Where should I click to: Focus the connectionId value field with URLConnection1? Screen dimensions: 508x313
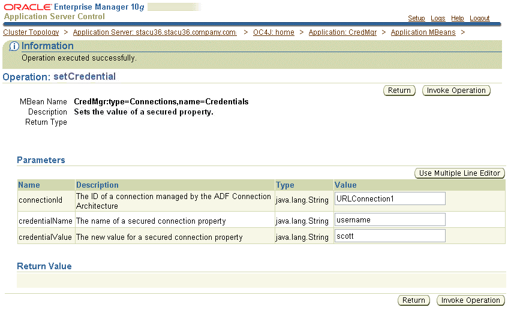point(390,198)
